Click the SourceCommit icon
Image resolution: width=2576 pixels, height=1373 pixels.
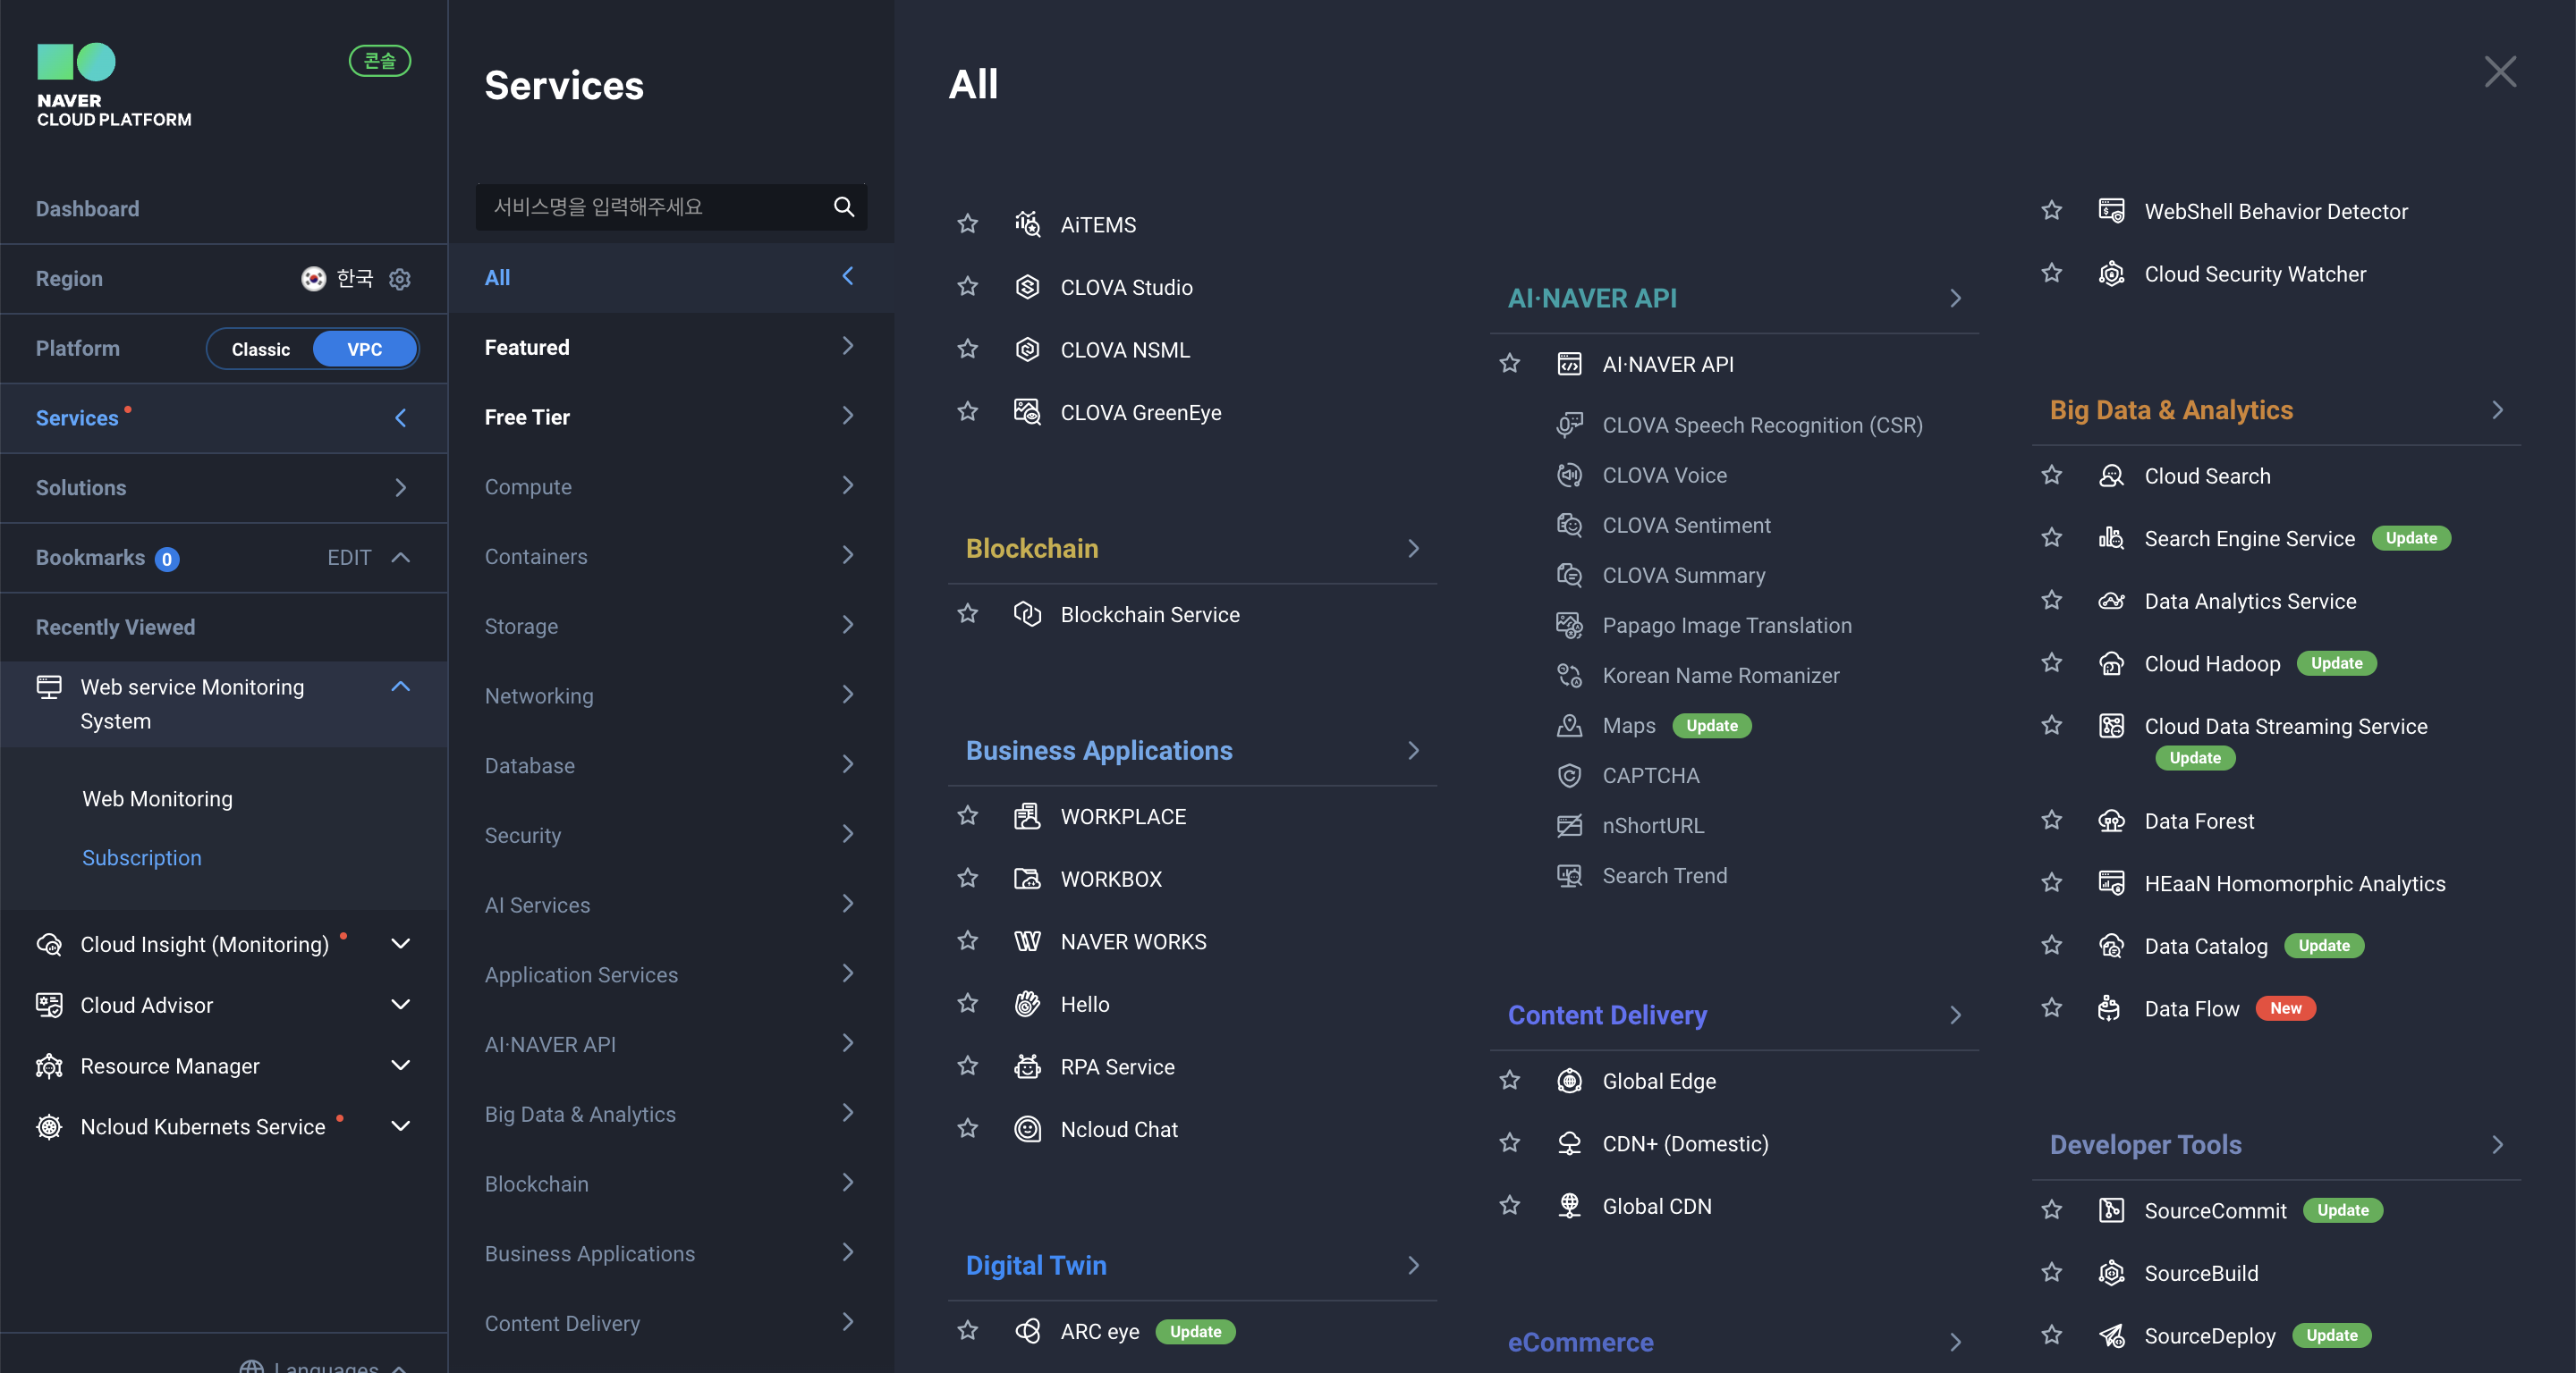coord(2111,1210)
